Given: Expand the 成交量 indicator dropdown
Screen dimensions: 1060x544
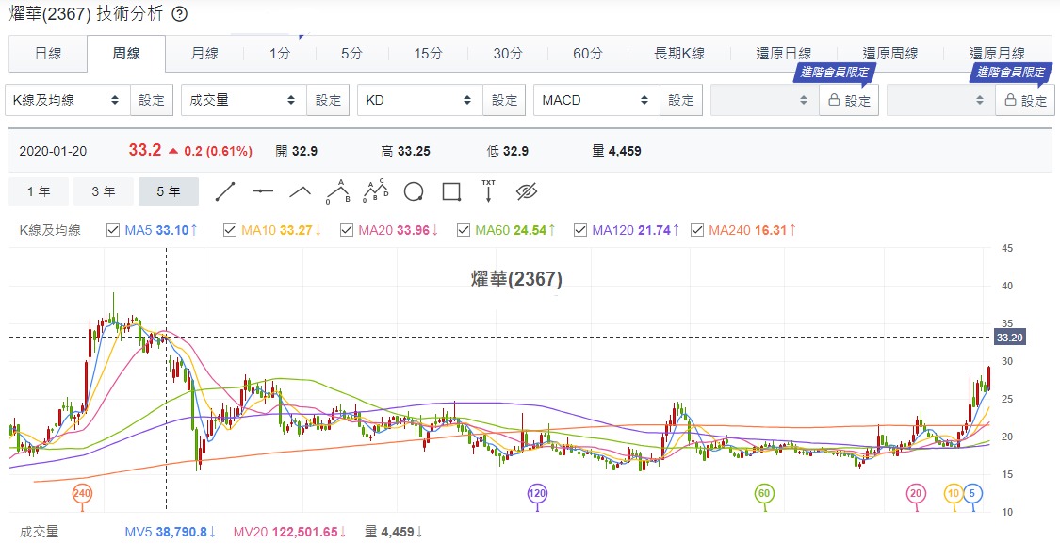Looking at the screenshot, I should [x=244, y=100].
